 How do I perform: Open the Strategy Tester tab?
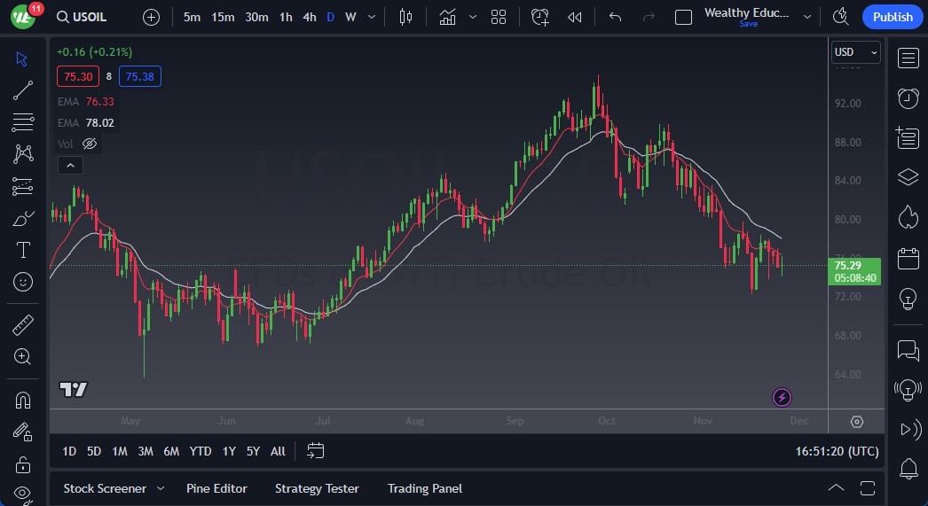point(317,488)
